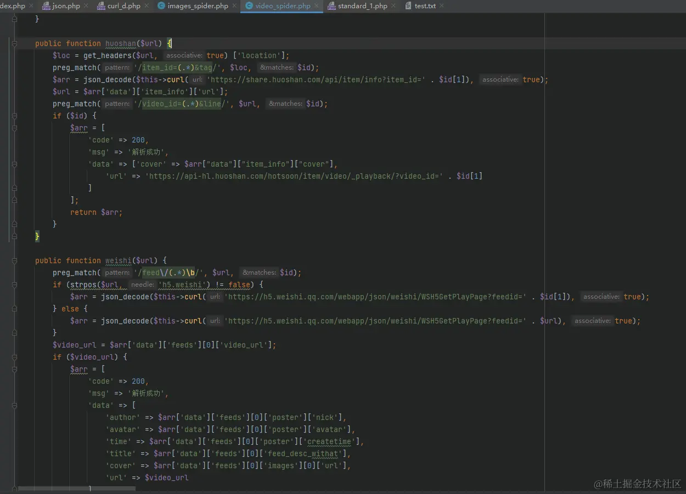Fold the $arr array under 'if ($id)'
This screenshot has height=494, width=686.
click(x=14, y=128)
